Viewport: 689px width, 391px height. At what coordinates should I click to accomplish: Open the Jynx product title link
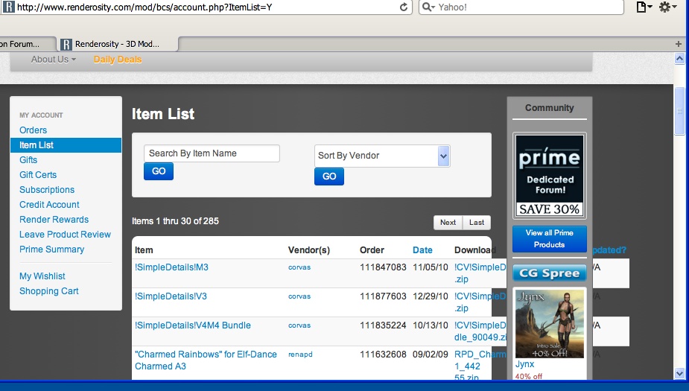(x=524, y=364)
